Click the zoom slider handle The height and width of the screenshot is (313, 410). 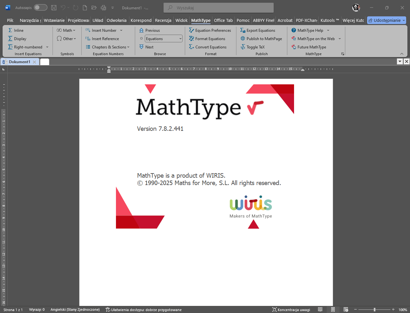pyautogui.click(x=374, y=310)
